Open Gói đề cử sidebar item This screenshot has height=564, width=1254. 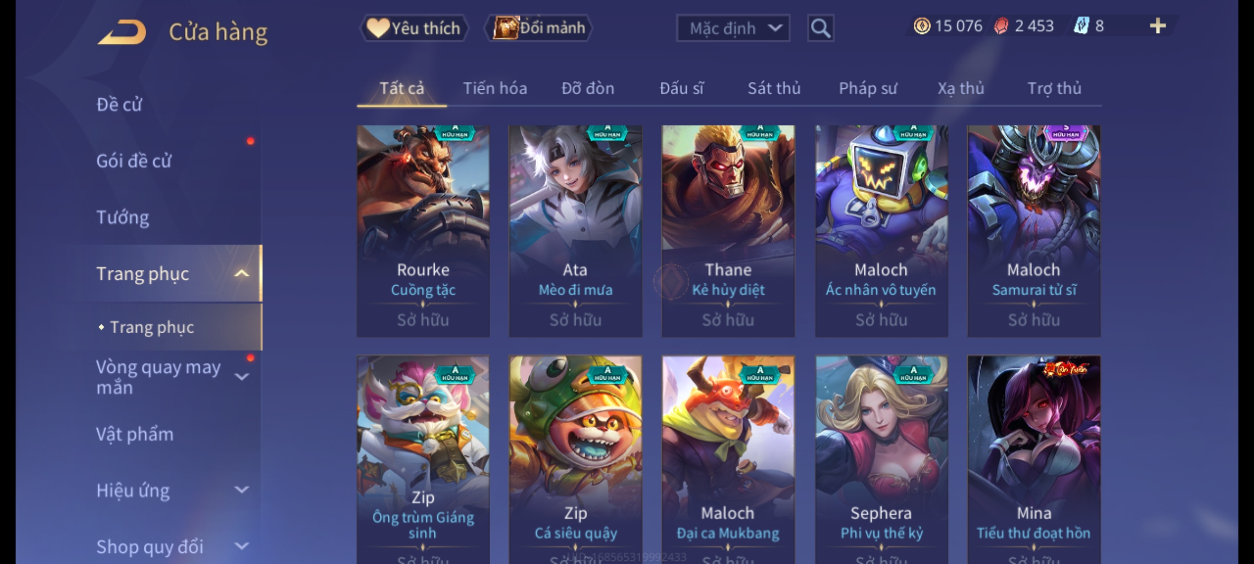point(134,161)
